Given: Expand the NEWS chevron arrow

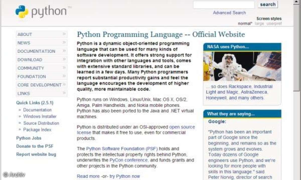Looking at the screenshot, I should coord(64,42).
